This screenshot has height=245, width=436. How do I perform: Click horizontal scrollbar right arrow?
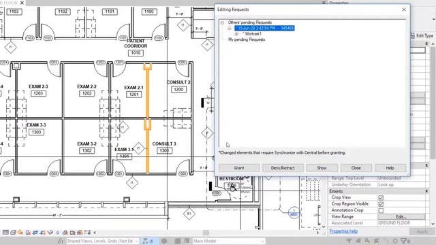point(318,233)
